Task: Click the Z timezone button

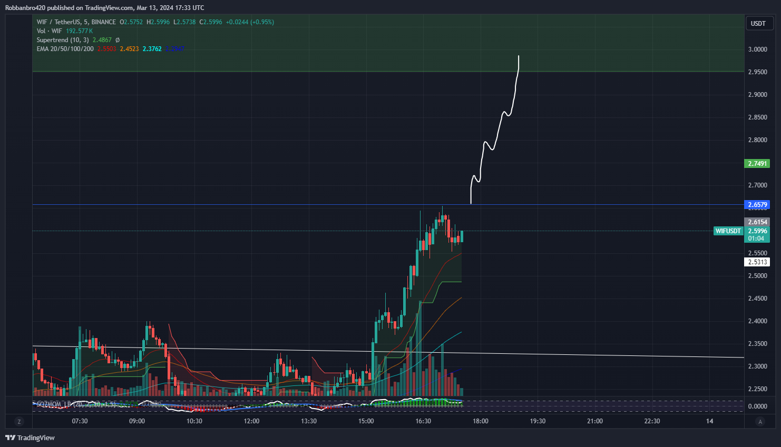Action: pyautogui.click(x=19, y=421)
